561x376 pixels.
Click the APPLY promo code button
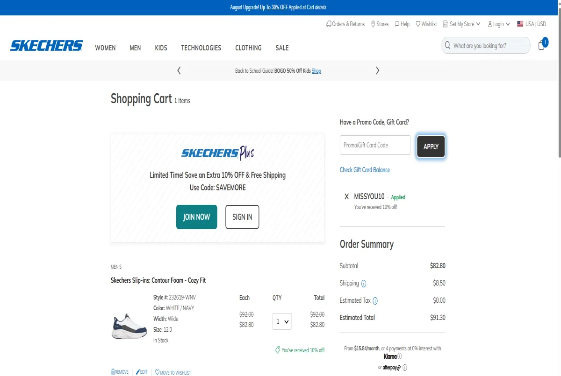click(x=431, y=146)
